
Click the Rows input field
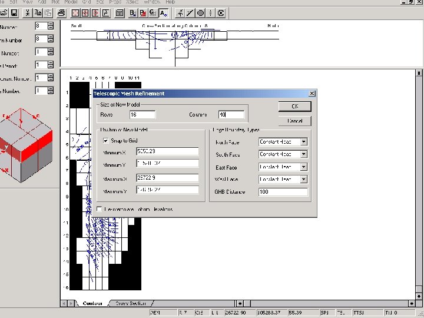tap(143, 115)
